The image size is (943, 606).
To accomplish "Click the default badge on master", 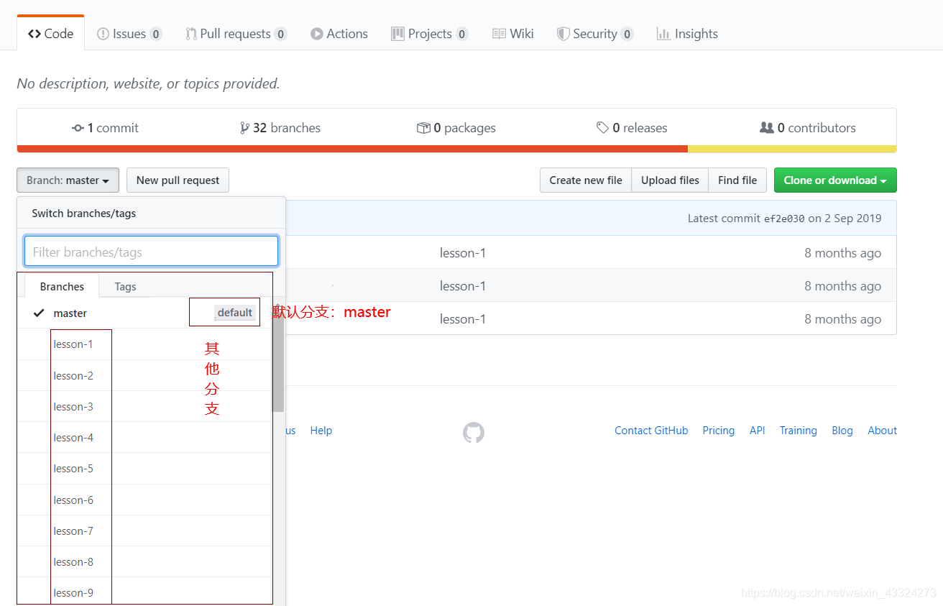I will [x=235, y=313].
